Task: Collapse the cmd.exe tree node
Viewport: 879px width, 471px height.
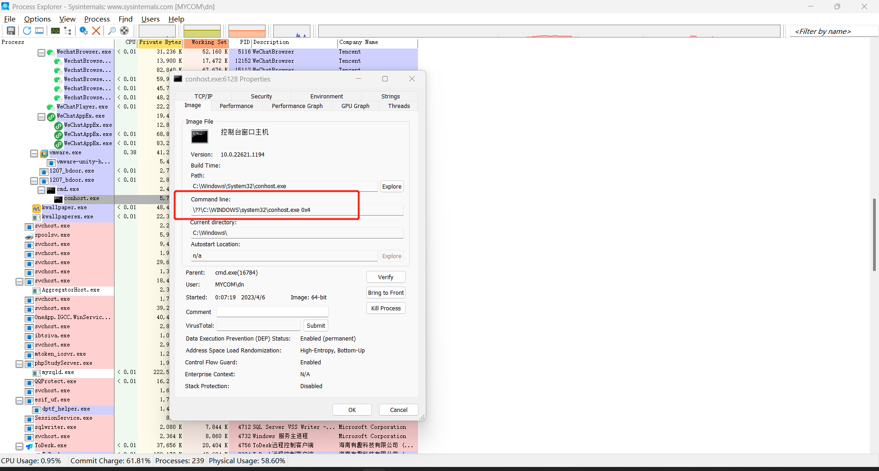Action: [41, 190]
